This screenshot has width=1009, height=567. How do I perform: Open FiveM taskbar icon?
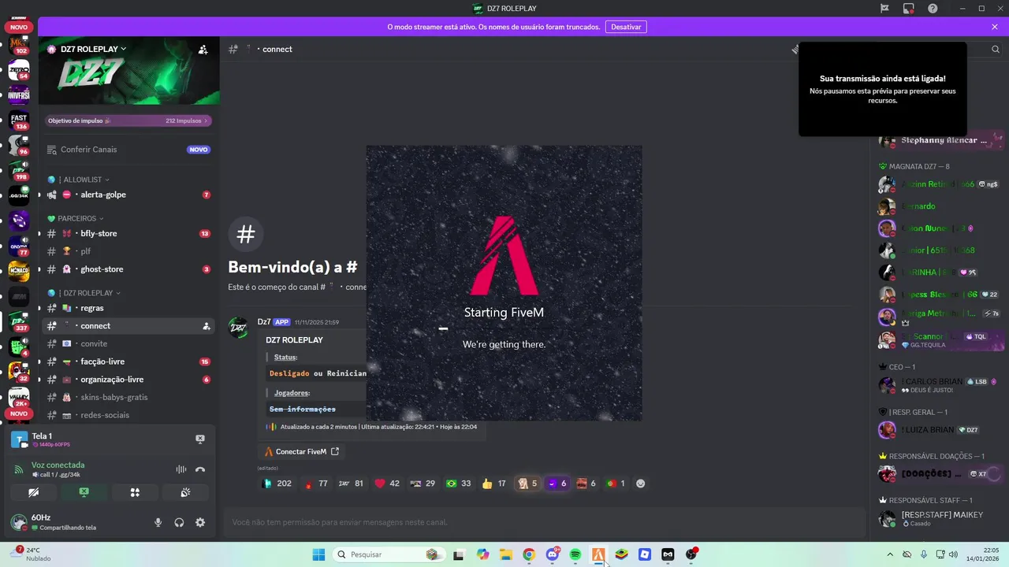(x=598, y=554)
